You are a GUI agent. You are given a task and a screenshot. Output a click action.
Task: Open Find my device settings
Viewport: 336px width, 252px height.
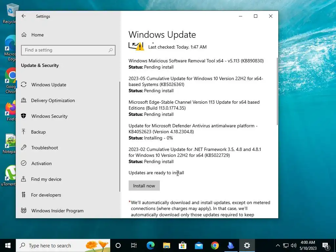[x=41, y=179]
